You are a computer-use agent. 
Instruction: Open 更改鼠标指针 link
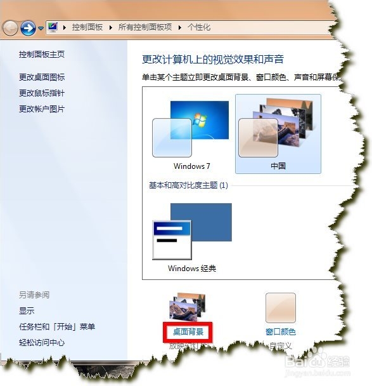pos(42,93)
